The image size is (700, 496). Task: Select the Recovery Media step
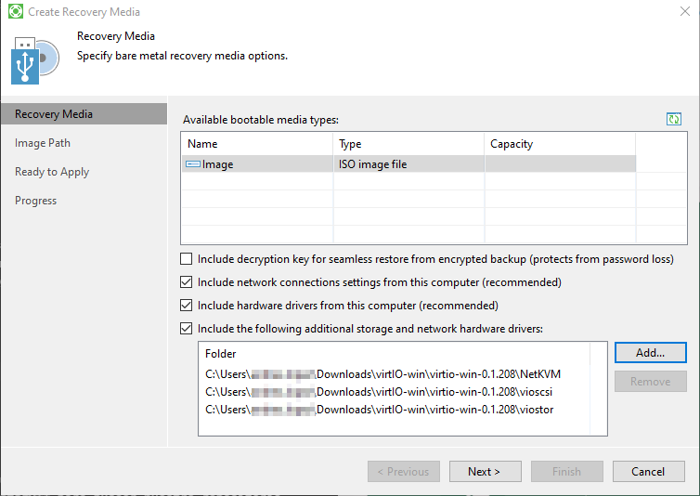point(54,114)
